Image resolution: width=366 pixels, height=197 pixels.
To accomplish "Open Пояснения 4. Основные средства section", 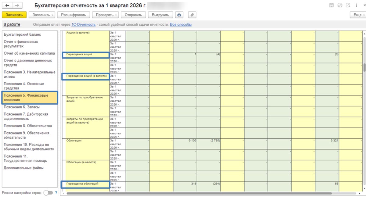I will tap(24, 86).
